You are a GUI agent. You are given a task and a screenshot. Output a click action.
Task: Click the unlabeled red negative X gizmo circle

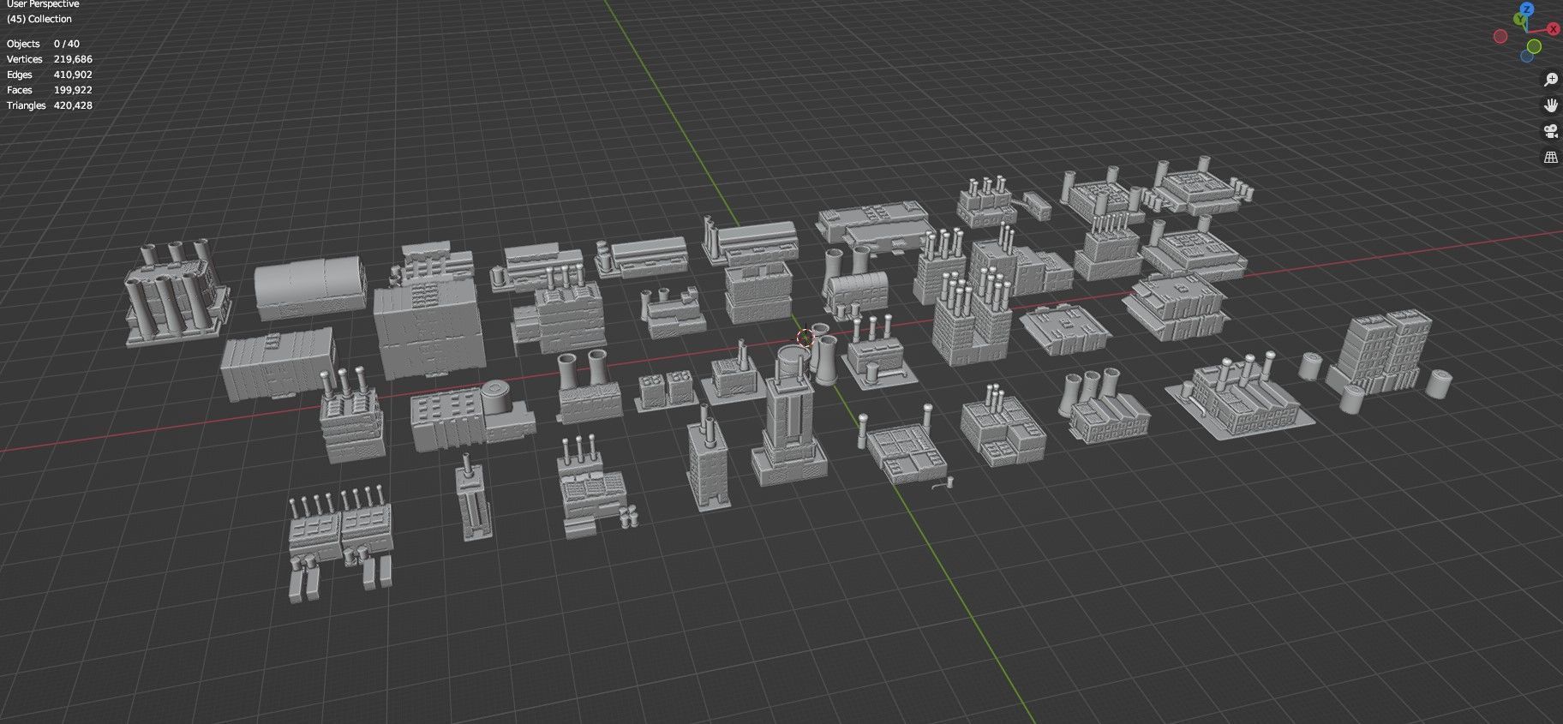point(1500,36)
